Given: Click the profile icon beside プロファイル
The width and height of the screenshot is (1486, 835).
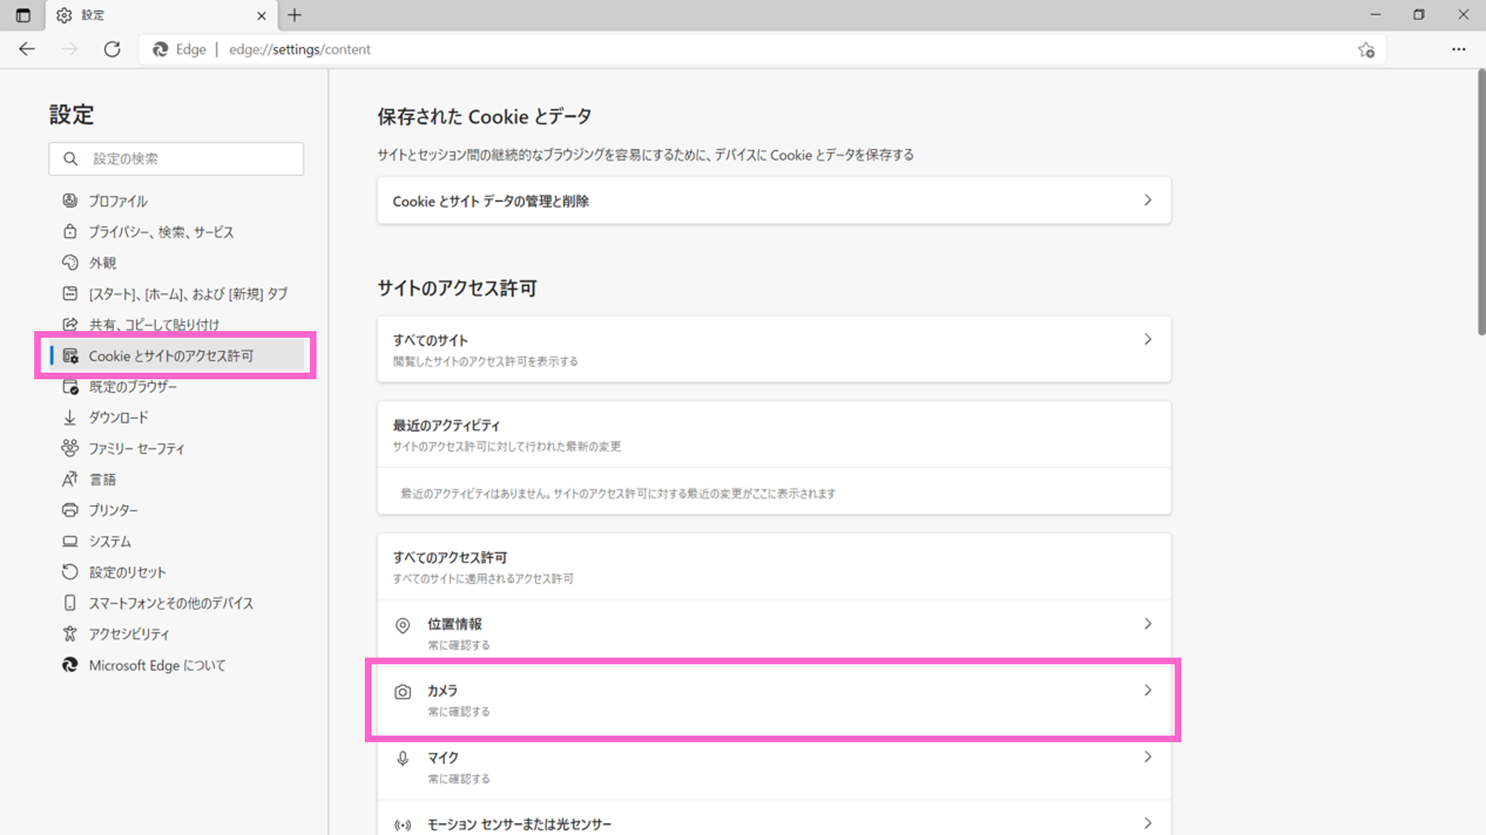Looking at the screenshot, I should 69,200.
